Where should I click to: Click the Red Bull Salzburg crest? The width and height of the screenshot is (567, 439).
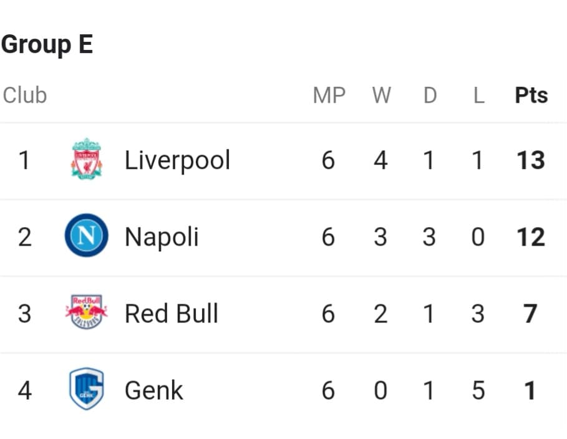pyautogui.click(x=87, y=312)
